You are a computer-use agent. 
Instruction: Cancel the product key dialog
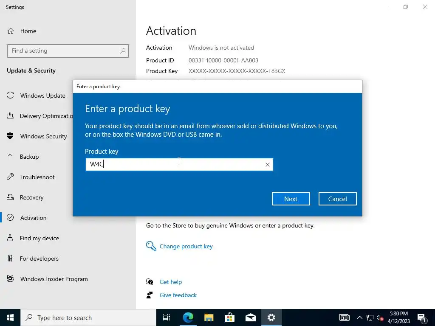pos(337,199)
